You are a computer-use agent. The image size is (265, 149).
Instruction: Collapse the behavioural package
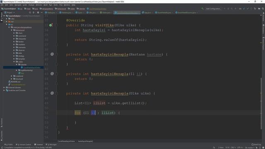click(12, 30)
